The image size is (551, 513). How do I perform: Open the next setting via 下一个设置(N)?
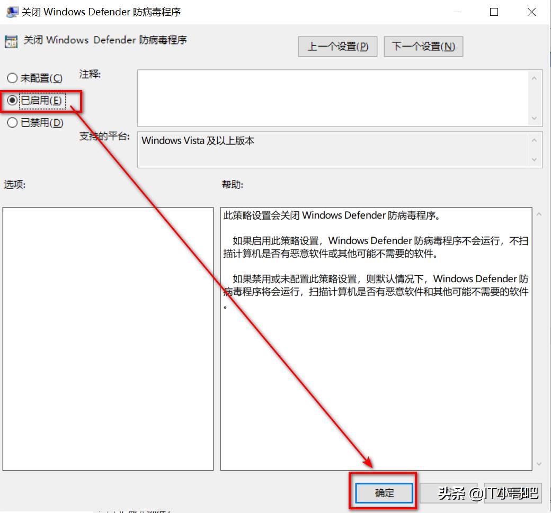(423, 47)
